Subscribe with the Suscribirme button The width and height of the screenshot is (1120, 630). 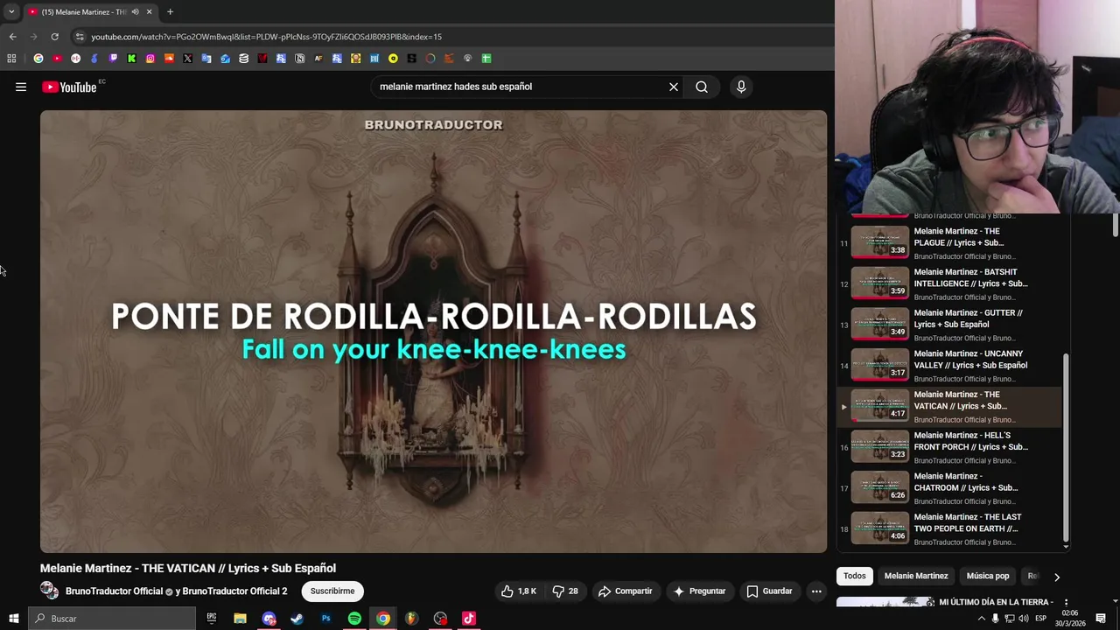pyautogui.click(x=332, y=591)
